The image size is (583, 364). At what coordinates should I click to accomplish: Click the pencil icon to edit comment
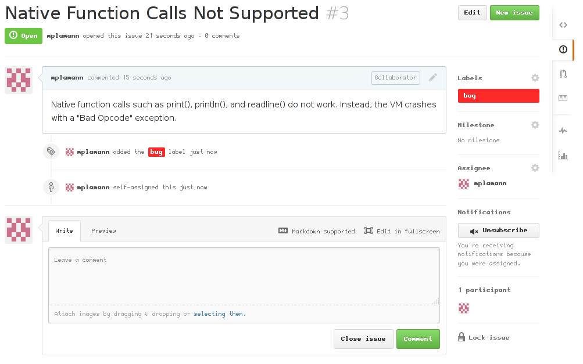click(x=432, y=77)
